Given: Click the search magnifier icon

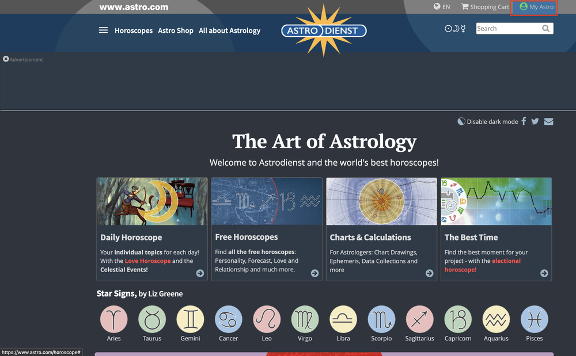Looking at the screenshot, I should coord(546,29).
